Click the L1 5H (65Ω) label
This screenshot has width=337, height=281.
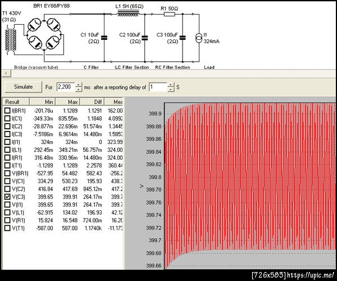coord(129,6)
